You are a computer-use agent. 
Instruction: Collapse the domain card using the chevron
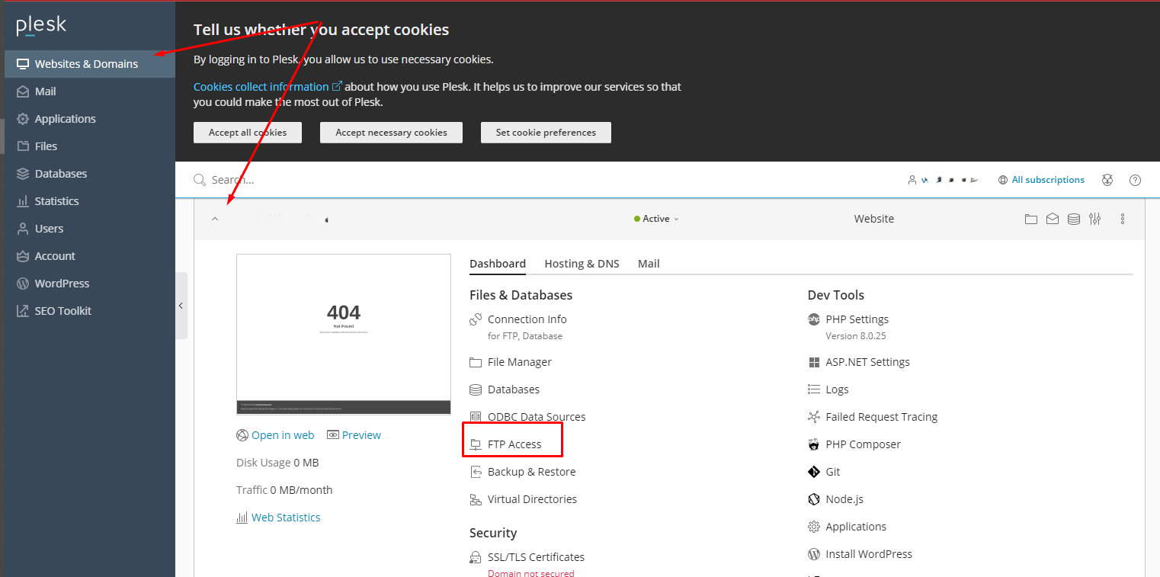tap(215, 219)
